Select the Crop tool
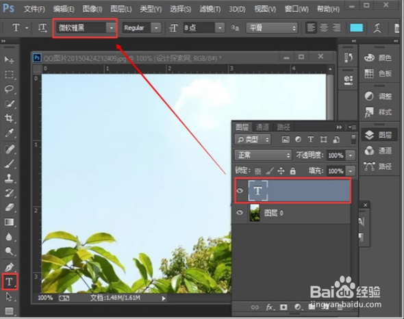Image resolution: width=404 pixels, height=319 pixels. tap(9, 118)
